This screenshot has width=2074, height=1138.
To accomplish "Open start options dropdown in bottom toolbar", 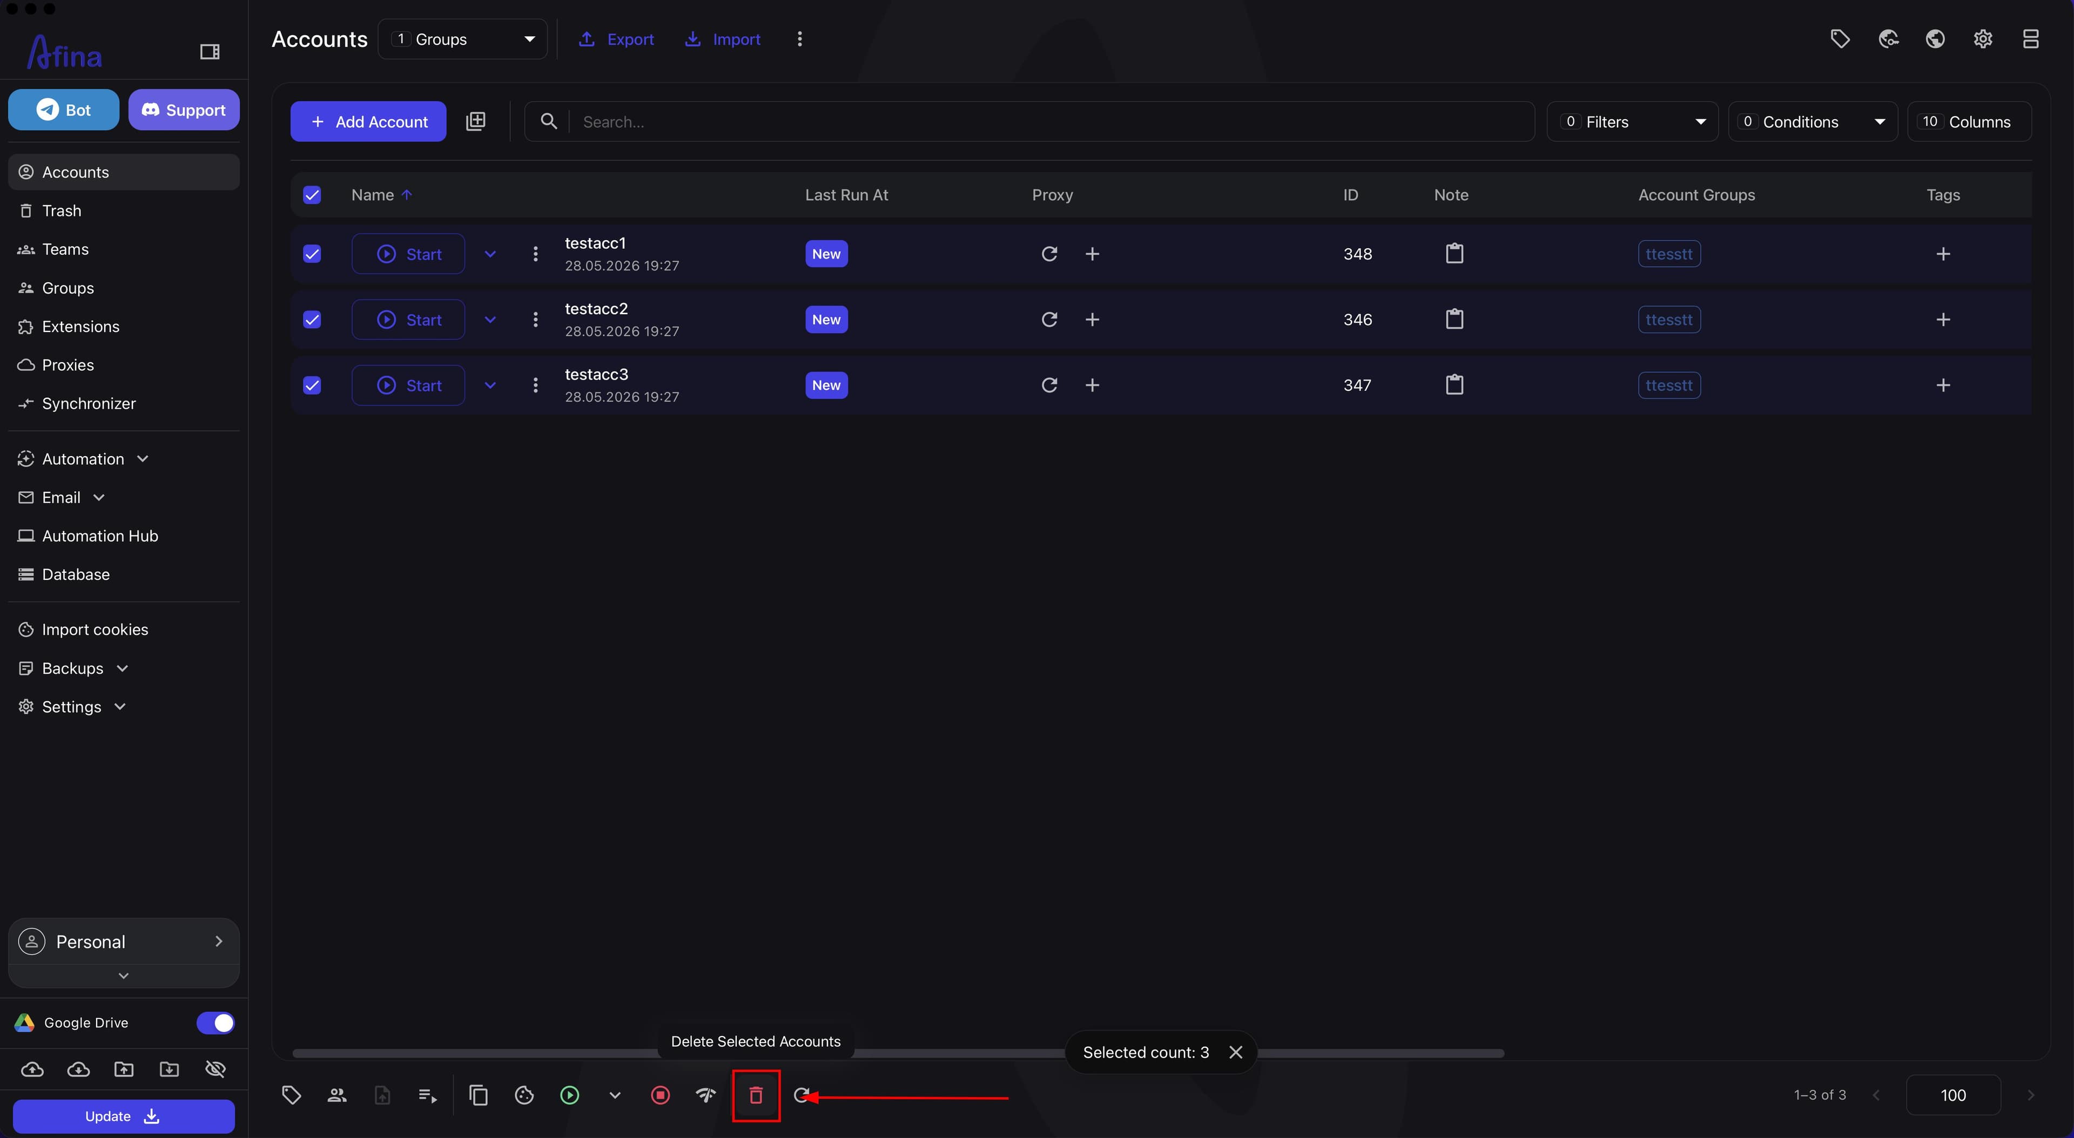I will coord(614,1094).
